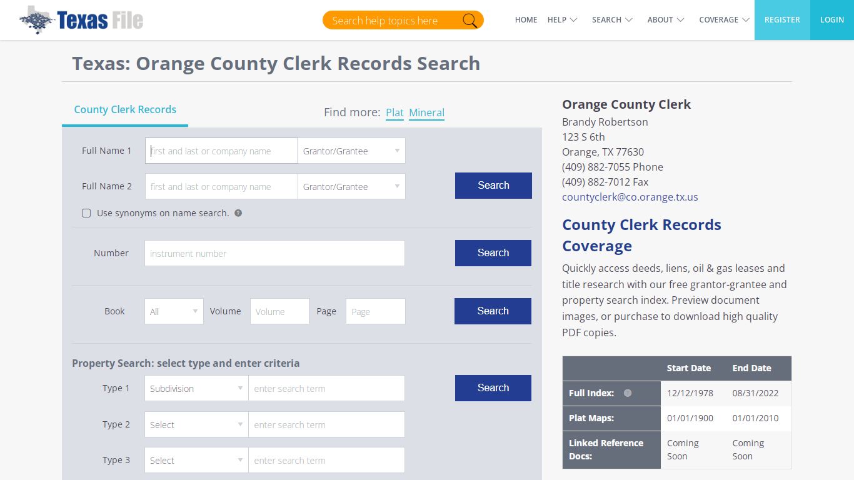The image size is (854, 480).
Task: Run Search for instrument number
Action: tap(493, 253)
